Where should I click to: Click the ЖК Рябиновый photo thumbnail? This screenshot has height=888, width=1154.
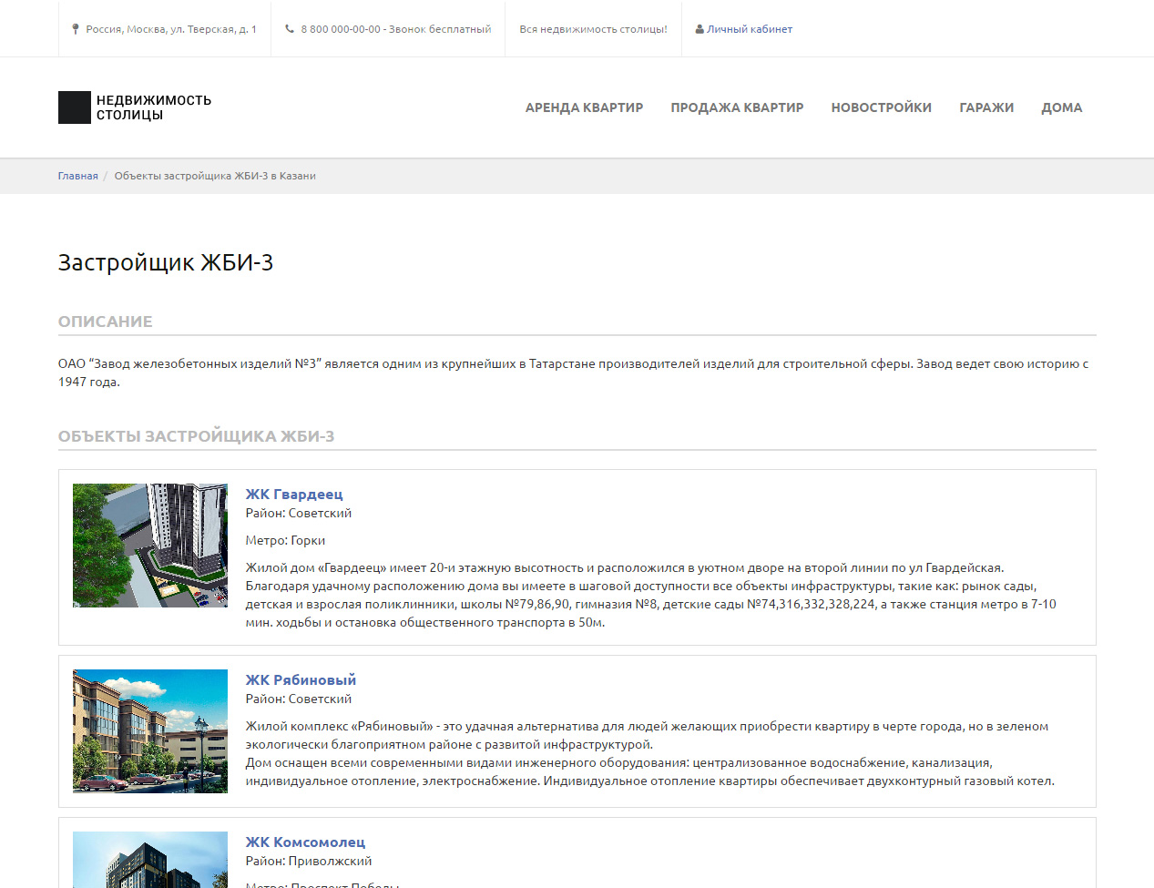click(x=150, y=731)
